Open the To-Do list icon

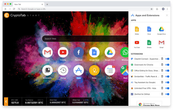click(x=110, y=70)
